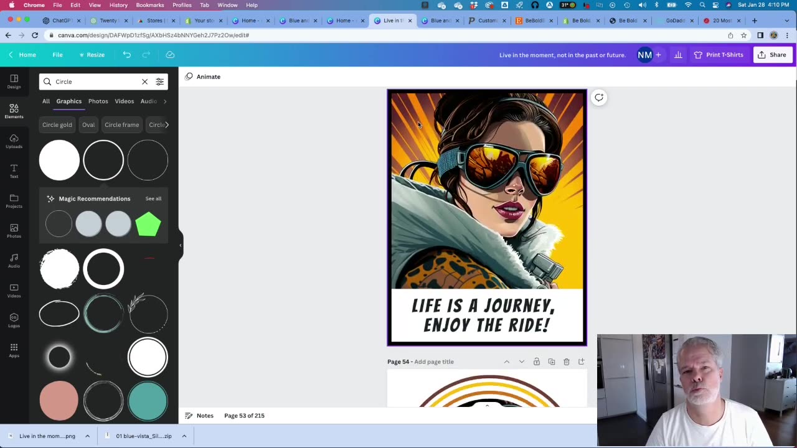The image size is (797, 448).
Task: Move page 54 up with chevron
Action: pyautogui.click(x=507, y=362)
